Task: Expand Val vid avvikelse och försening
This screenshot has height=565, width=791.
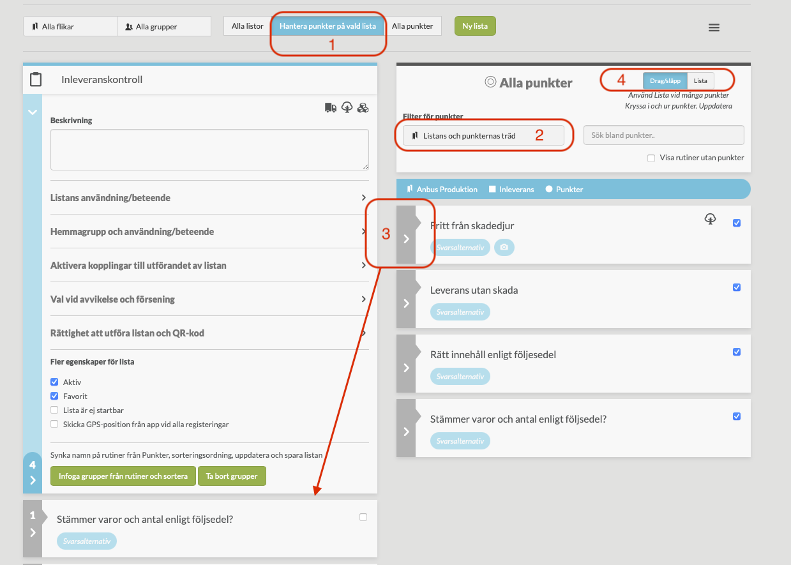Action: (x=209, y=299)
